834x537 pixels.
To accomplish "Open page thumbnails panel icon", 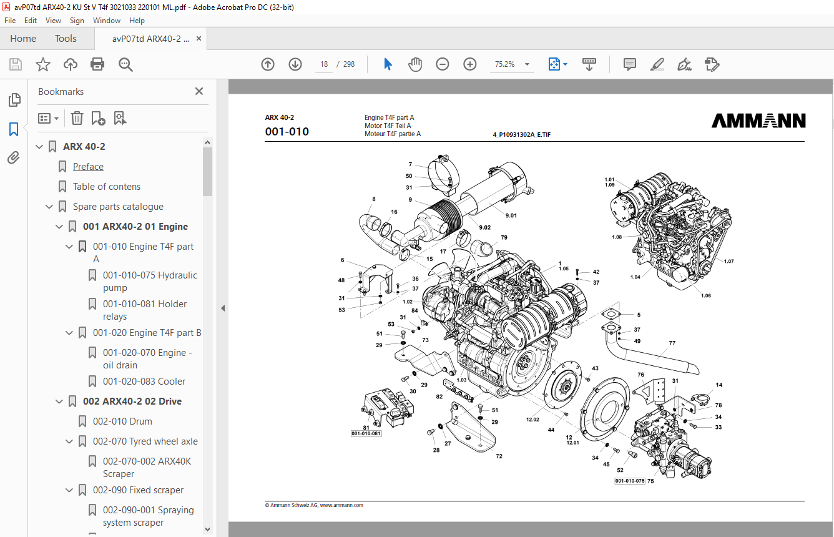I will (14, 100).
